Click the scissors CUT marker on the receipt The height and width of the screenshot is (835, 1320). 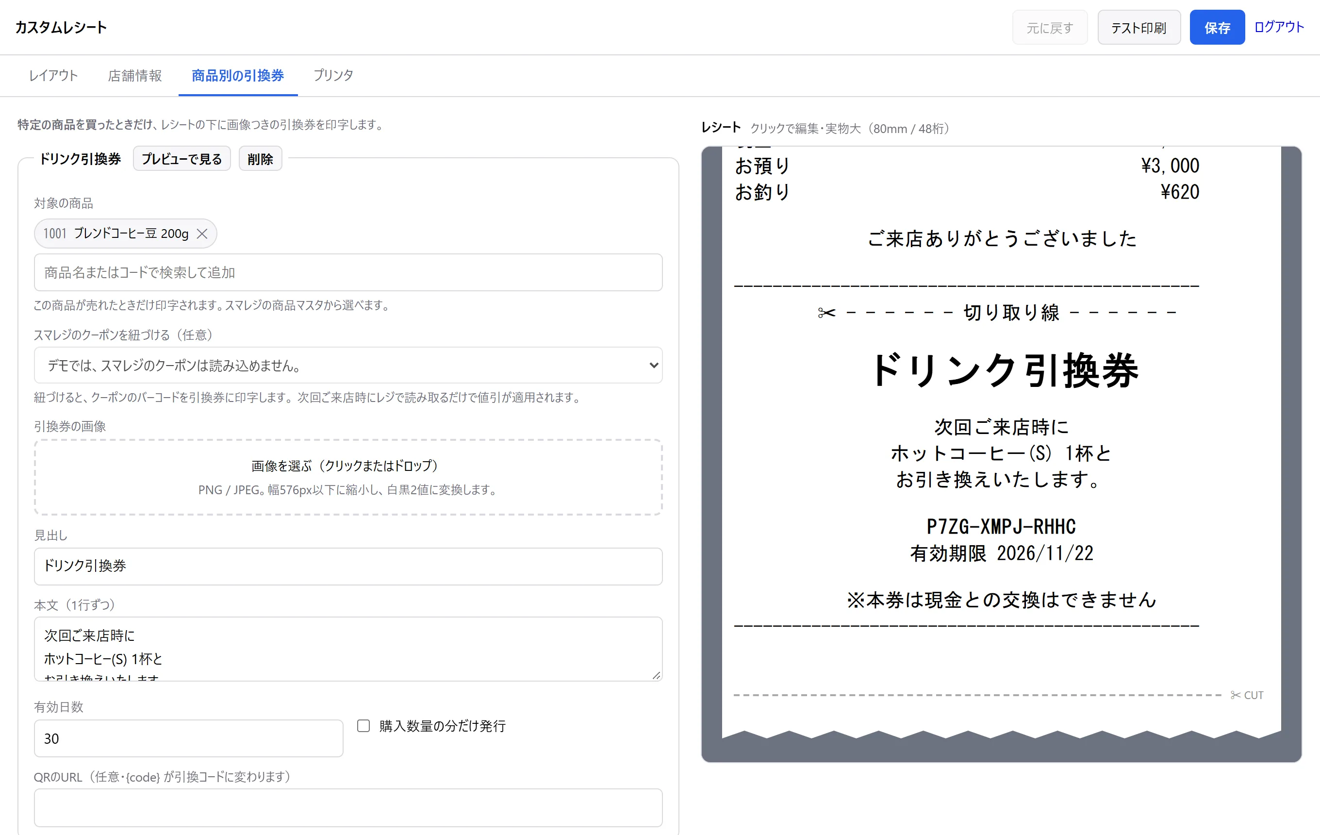click(1247, 695)
